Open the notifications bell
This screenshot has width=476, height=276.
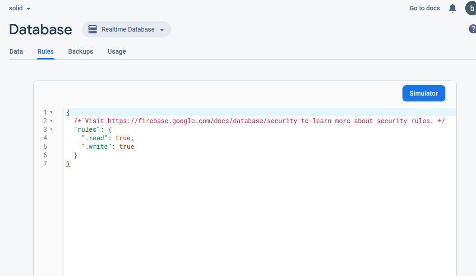[x=453, y=8]
